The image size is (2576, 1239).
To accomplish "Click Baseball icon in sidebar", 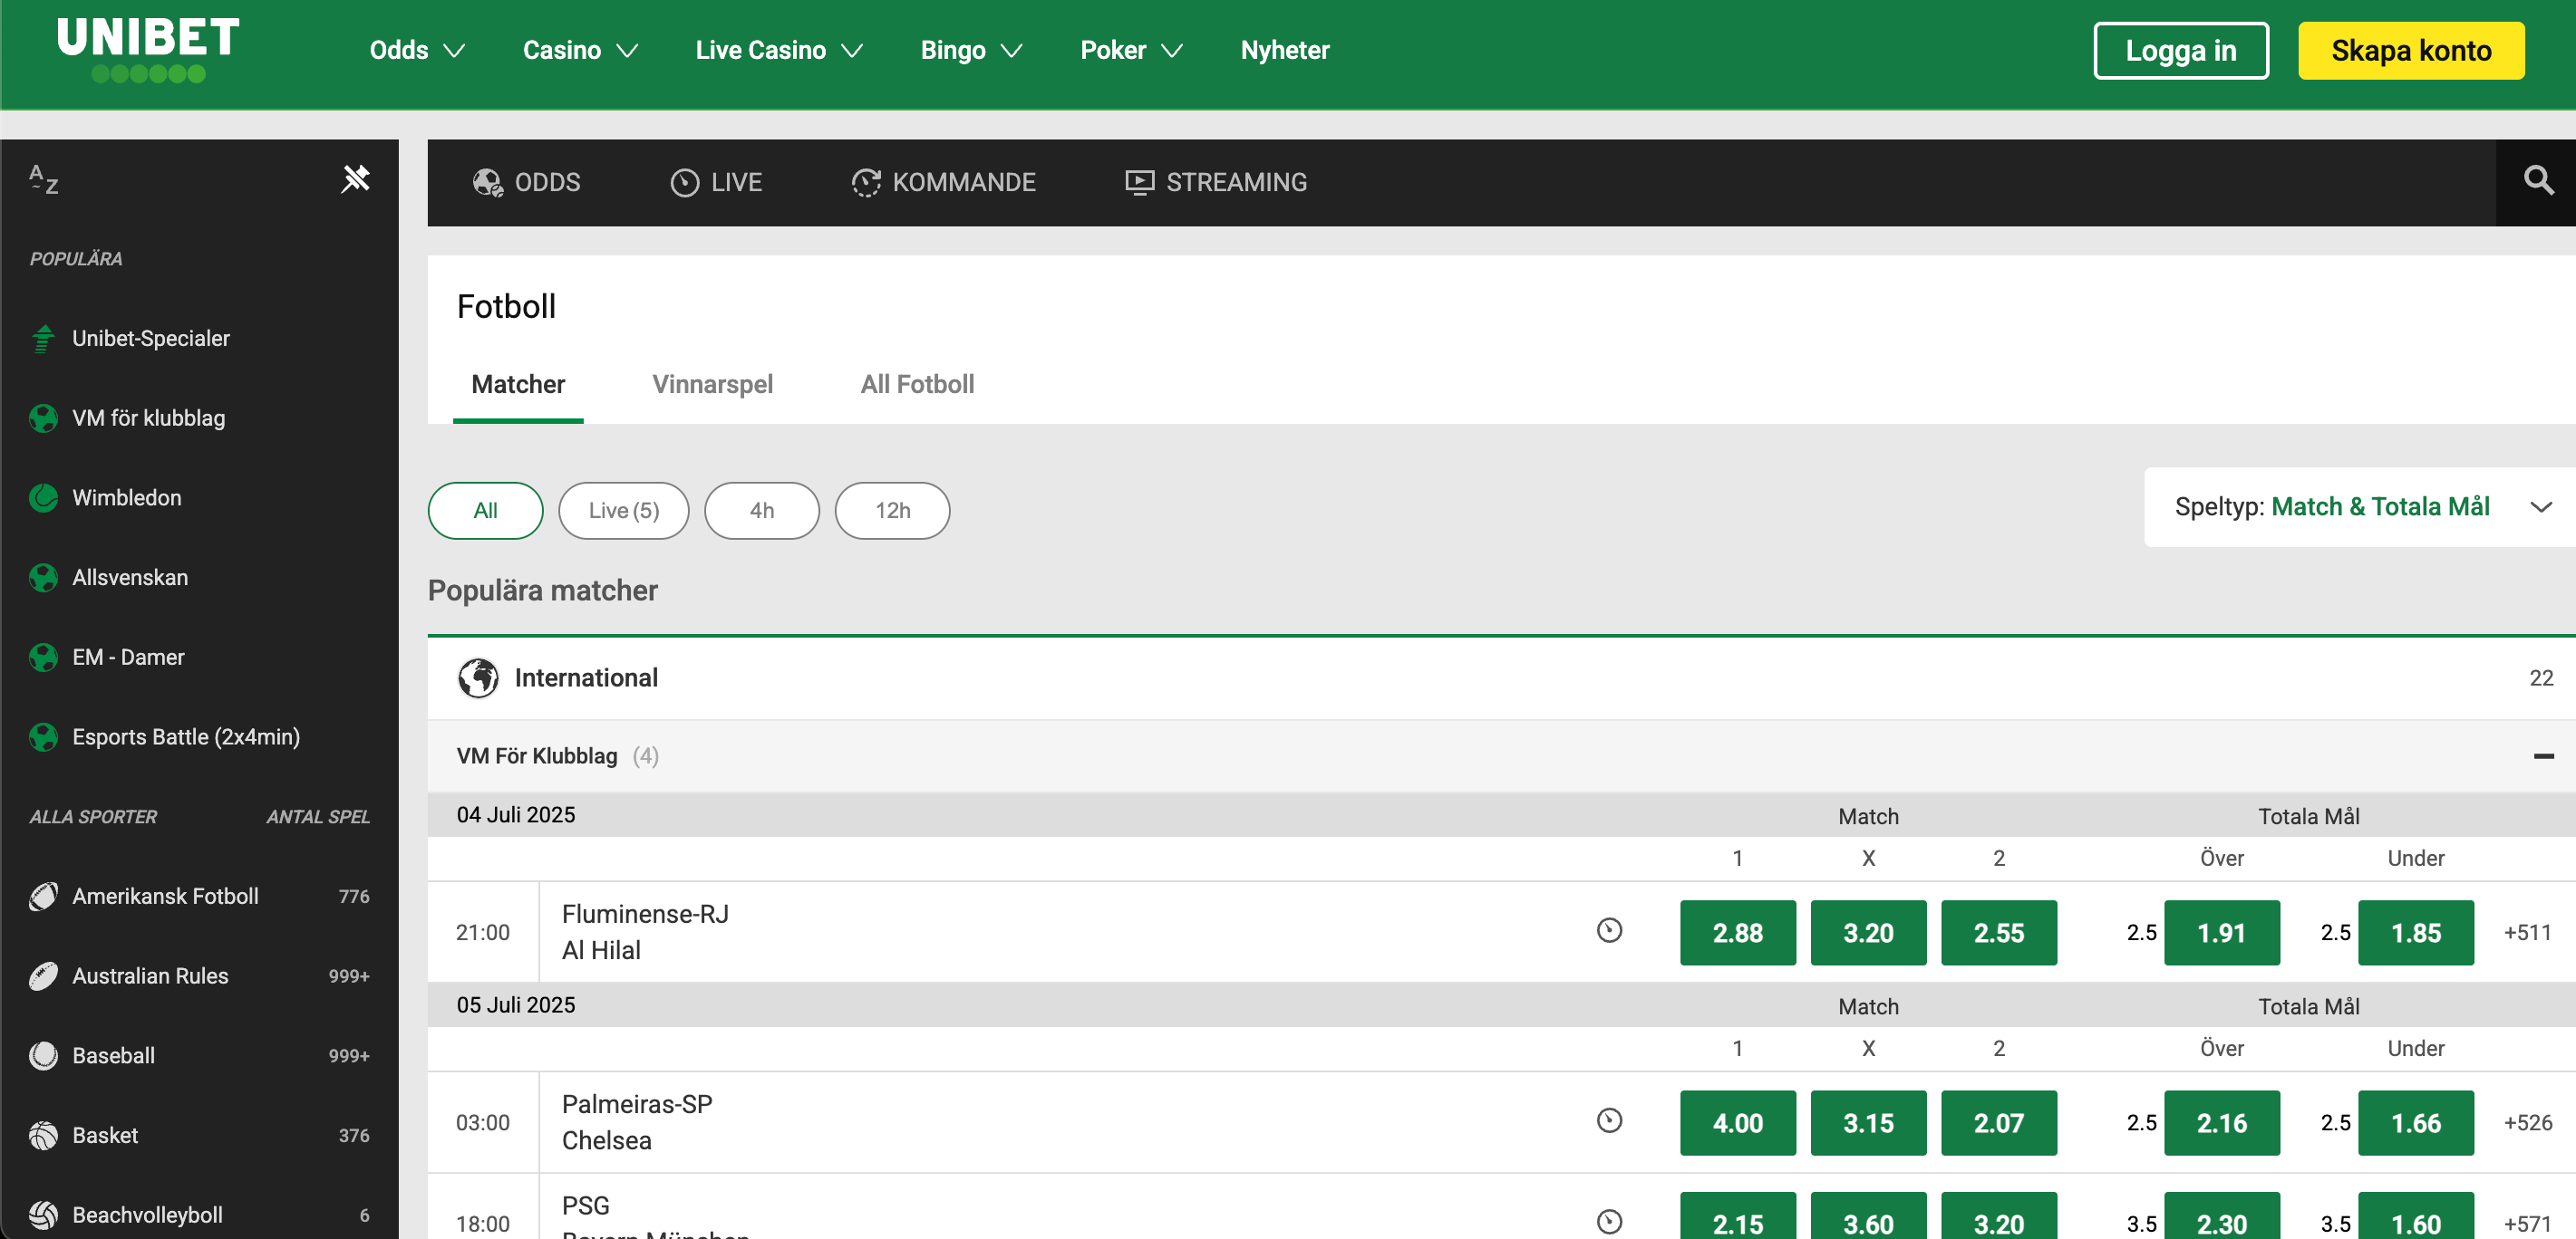I will click(43, 1056).
